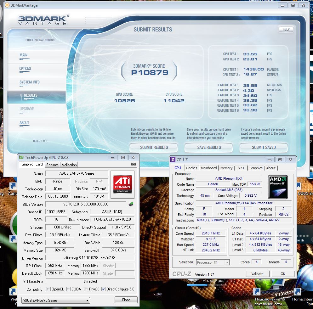Select the CPU tab in CPU-Z
This screenshot has height=309, width=313.
(178, 168)
